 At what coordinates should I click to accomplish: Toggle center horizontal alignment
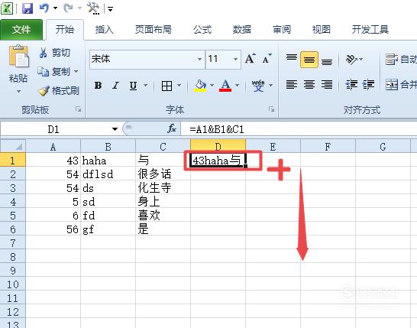(309, 85)
